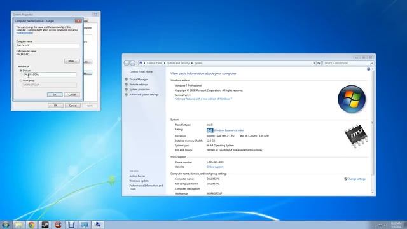Open Action Center link
The height and width of the screenshot is (229, 407).
[137, 176]
